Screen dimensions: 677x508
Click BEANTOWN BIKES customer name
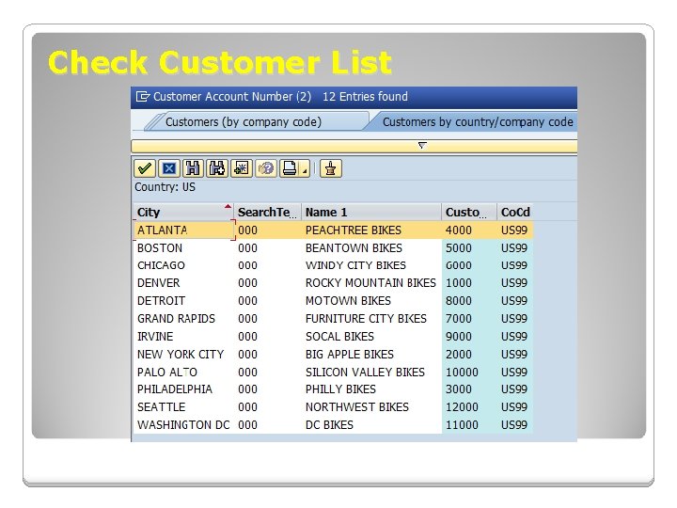point(354,248)
